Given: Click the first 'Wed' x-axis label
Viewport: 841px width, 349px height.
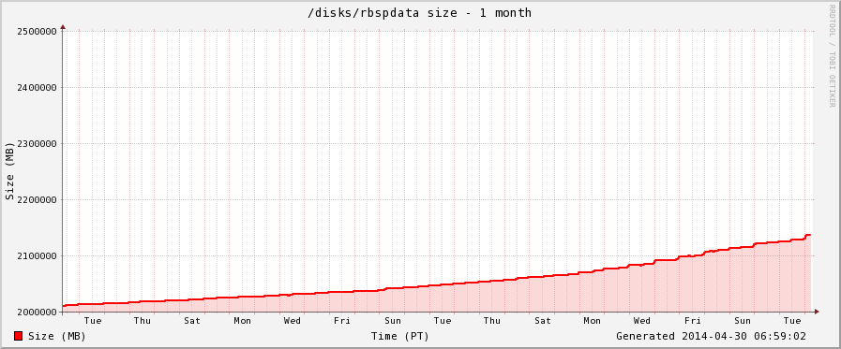Looking at the screenshot, I should [293, 321].
